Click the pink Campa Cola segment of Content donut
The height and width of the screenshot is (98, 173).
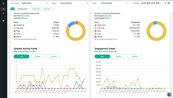(77, 23)
